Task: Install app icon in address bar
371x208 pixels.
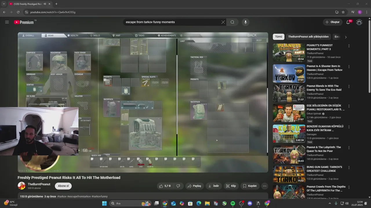Action: coord(337,12)
